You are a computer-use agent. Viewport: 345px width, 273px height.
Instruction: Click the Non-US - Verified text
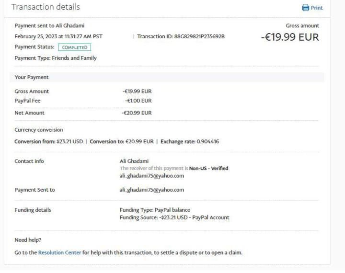click(x=208, y=169)
